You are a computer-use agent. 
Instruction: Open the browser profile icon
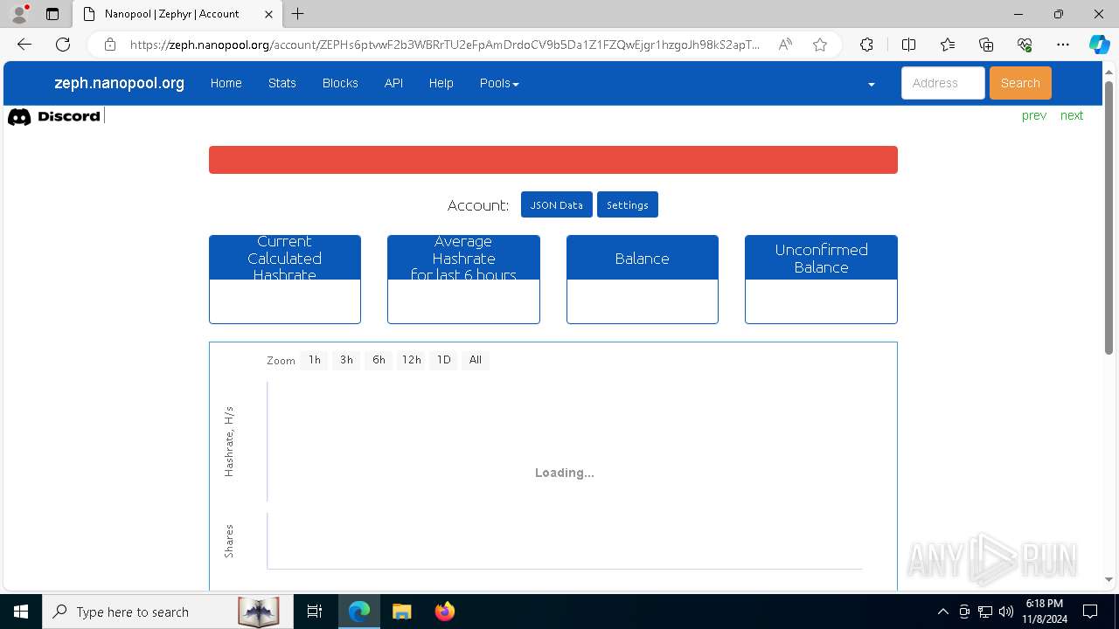click(19, 14)
